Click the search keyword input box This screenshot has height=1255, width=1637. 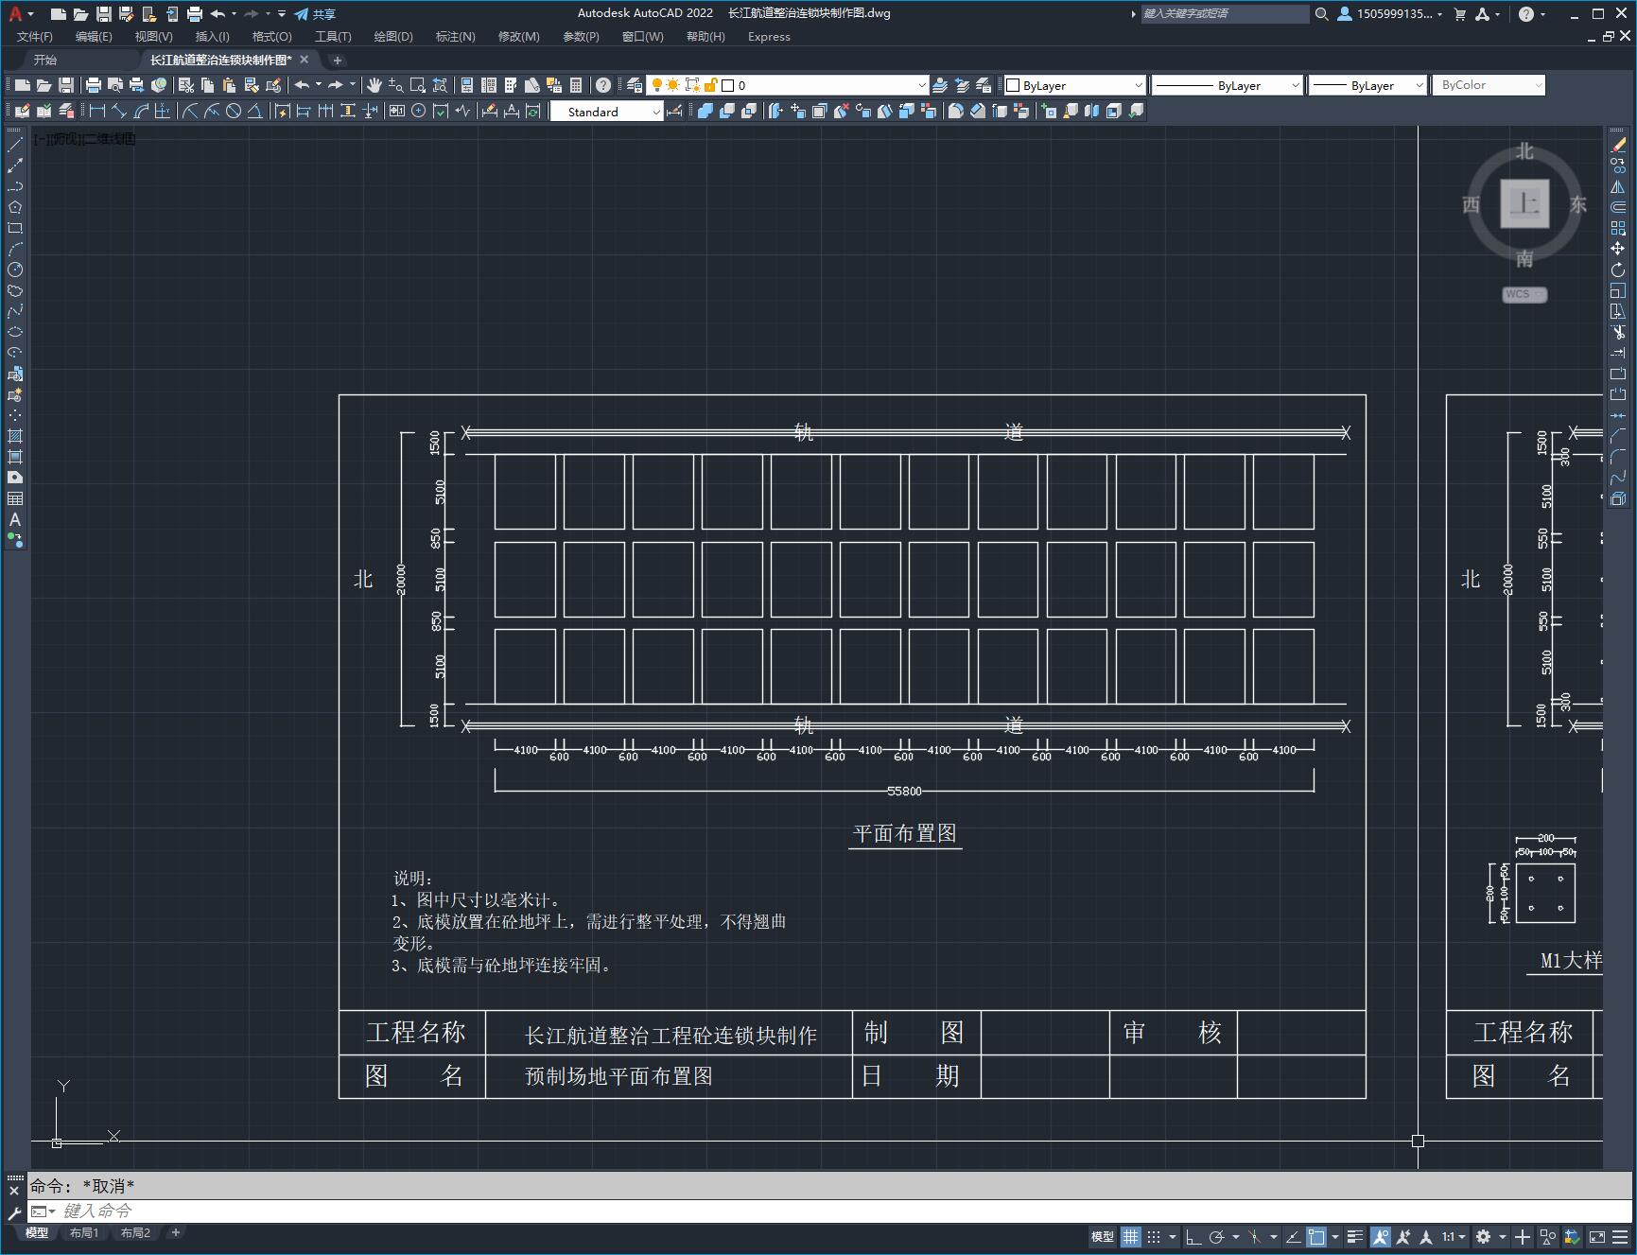coord(1225,13)
